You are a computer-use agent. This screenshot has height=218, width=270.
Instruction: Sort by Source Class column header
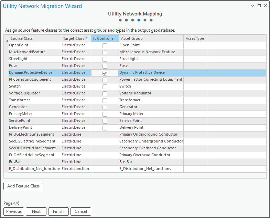click(35, 38)
